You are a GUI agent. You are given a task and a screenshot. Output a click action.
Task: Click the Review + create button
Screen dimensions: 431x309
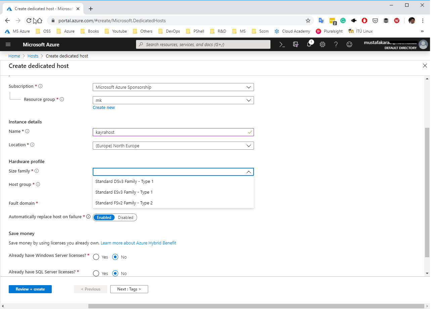[x=30, y=289]
